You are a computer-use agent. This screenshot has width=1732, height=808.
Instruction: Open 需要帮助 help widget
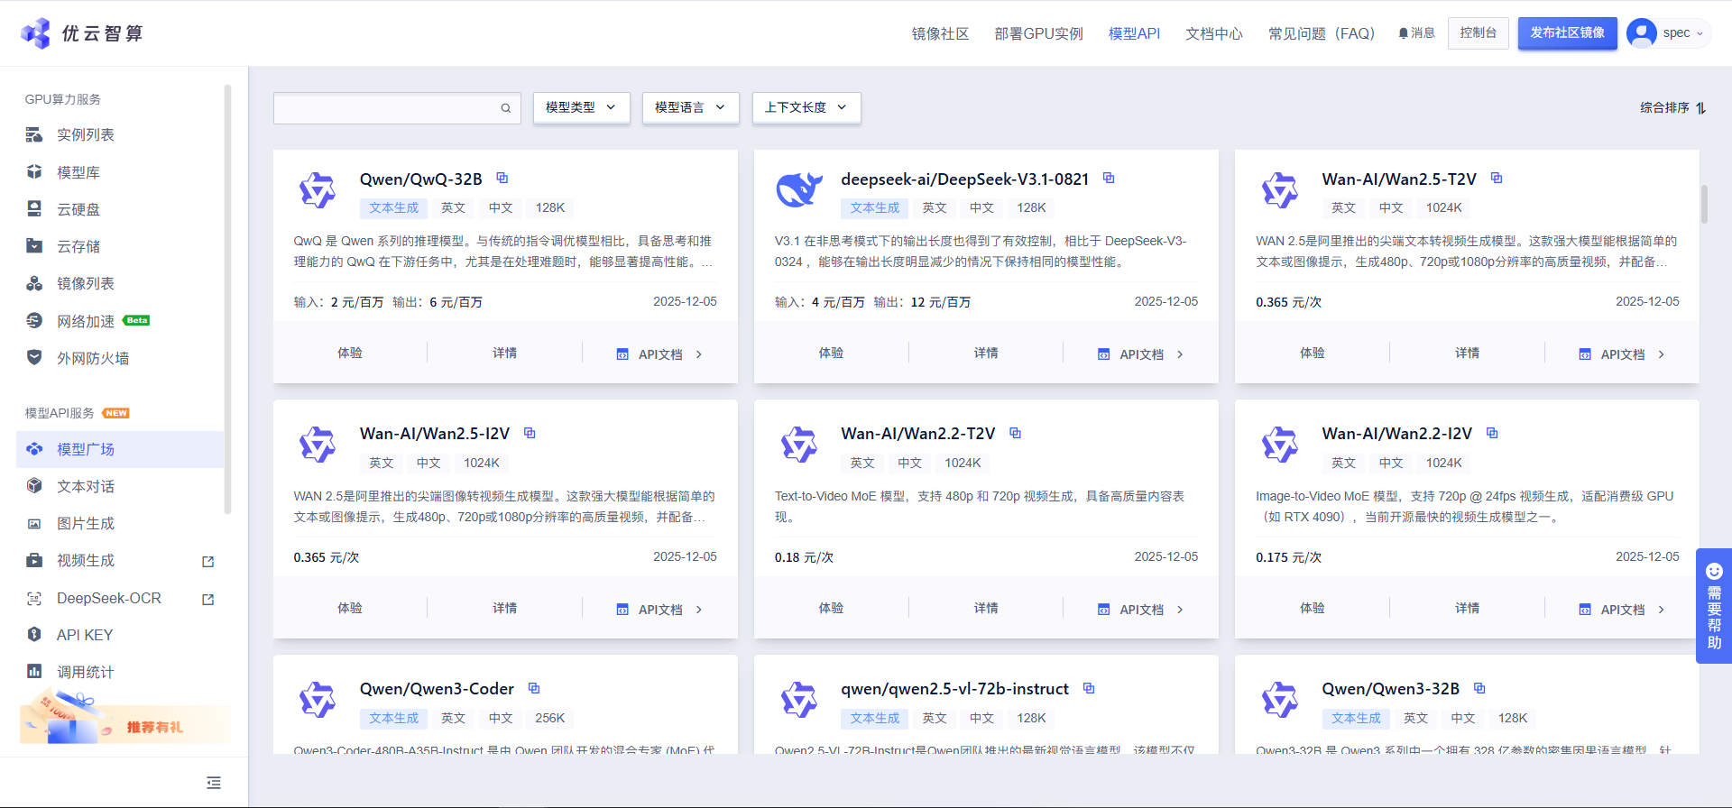point(1714,606)
